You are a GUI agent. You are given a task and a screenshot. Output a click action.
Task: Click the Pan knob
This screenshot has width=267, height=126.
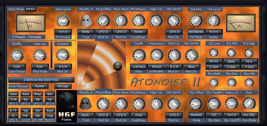tap(249, 103)
